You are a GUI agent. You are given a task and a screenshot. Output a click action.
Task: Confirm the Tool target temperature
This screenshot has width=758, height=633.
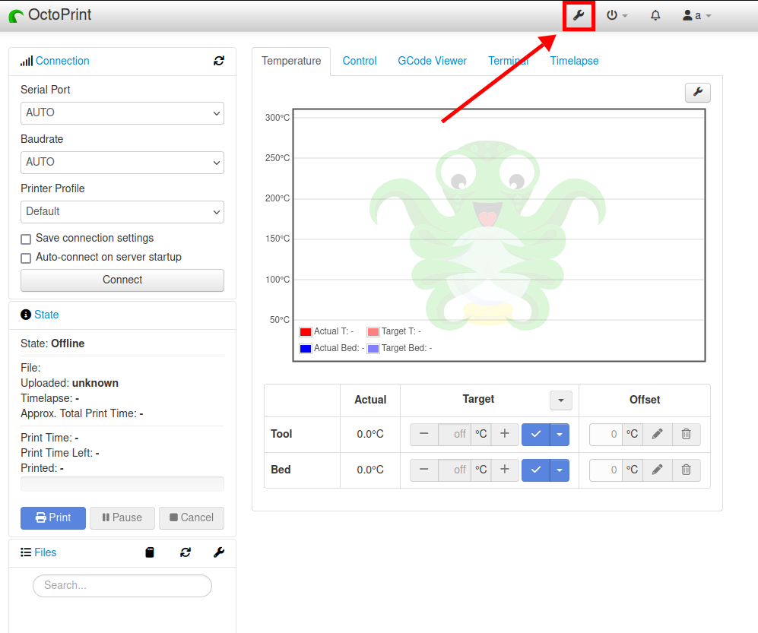pyautogui.click(x=536, y=435)
